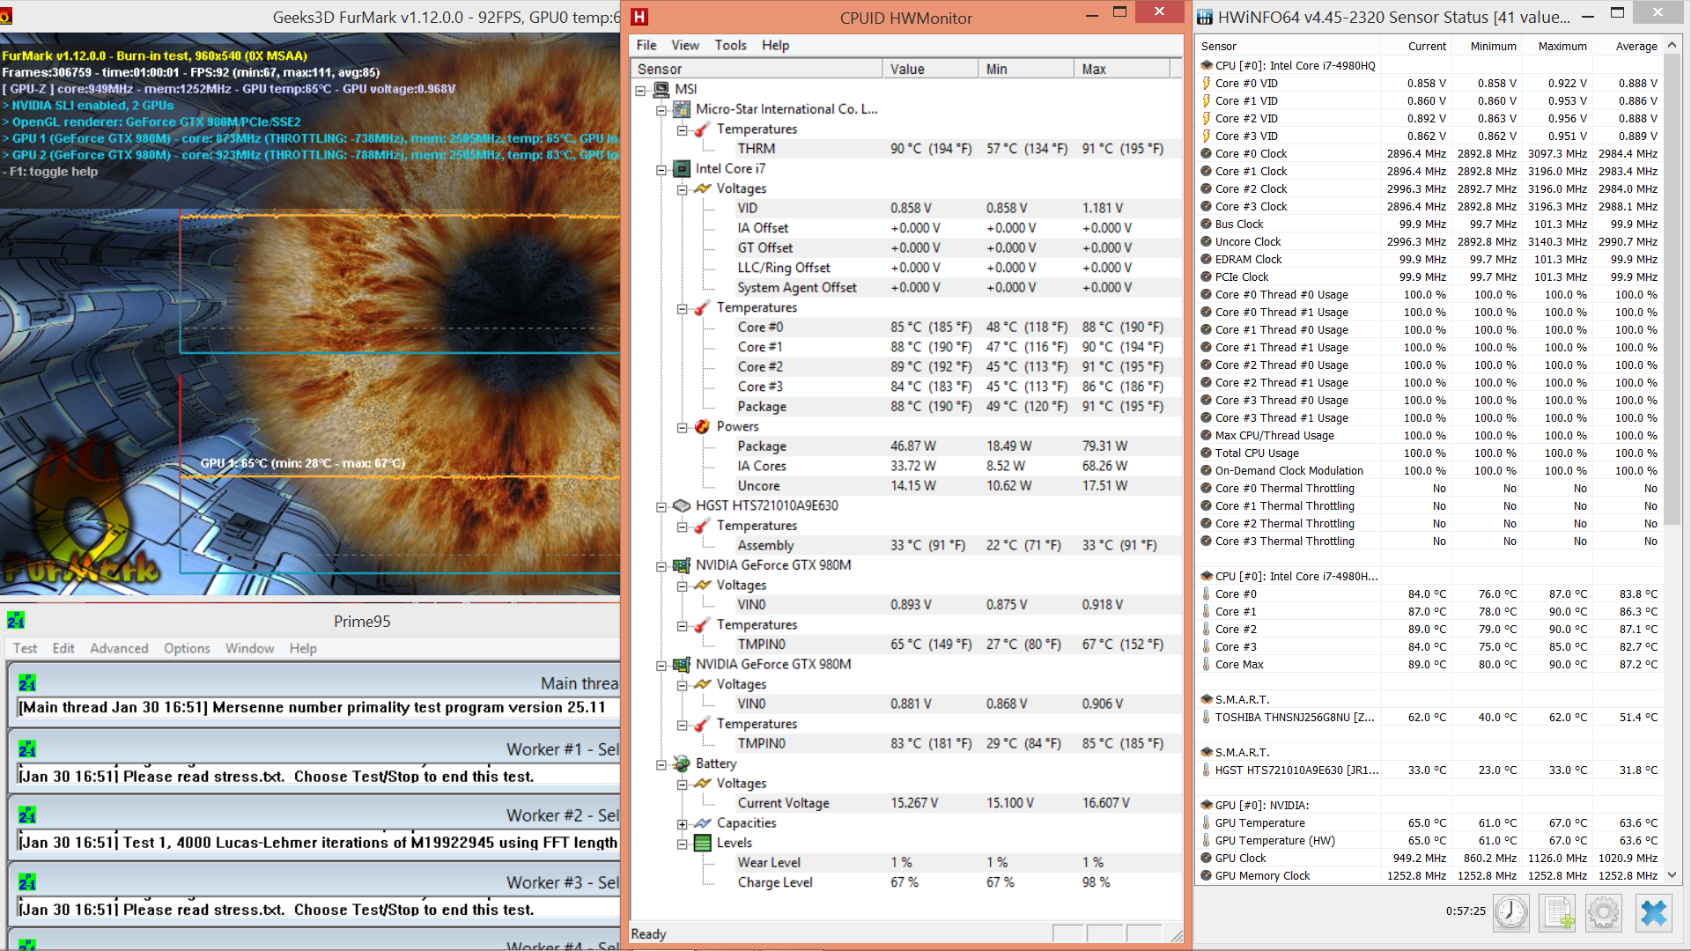Select HWiNFO Core Max temperature row

pos(1429,664)
